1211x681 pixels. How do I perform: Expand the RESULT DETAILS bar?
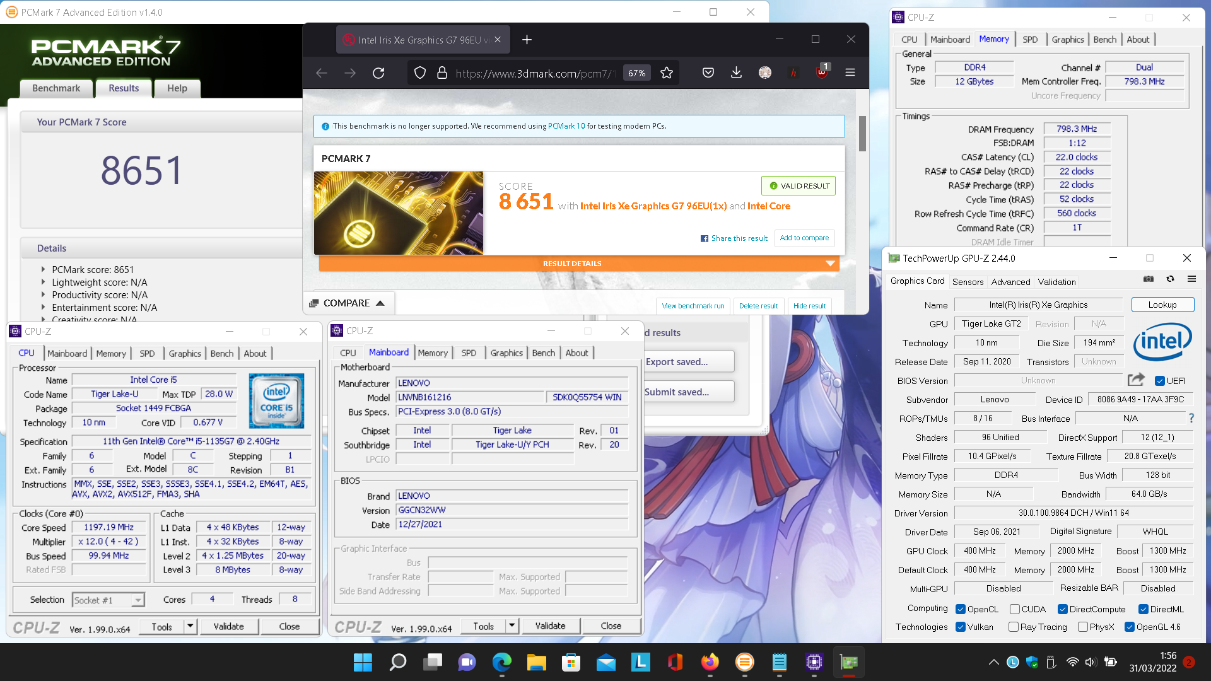tap(579, 264)
